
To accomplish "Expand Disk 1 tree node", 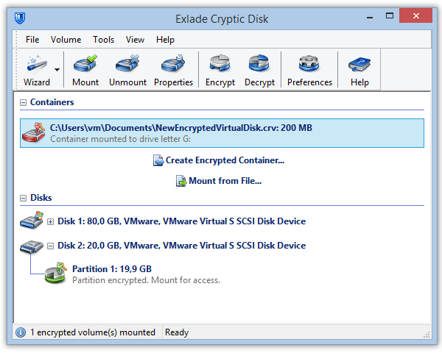I will [50, 222].
